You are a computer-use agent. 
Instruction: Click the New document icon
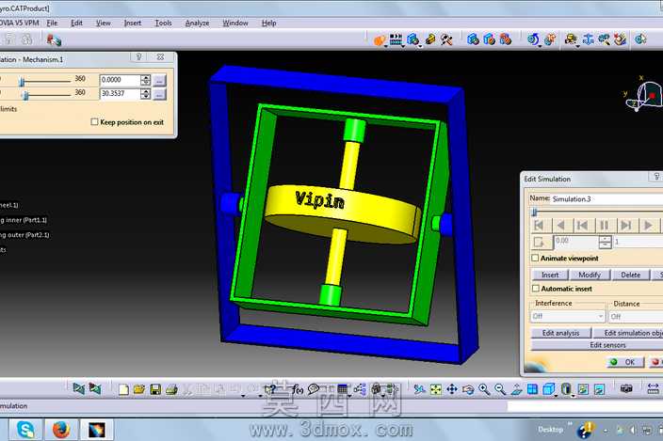click(123, 389)
